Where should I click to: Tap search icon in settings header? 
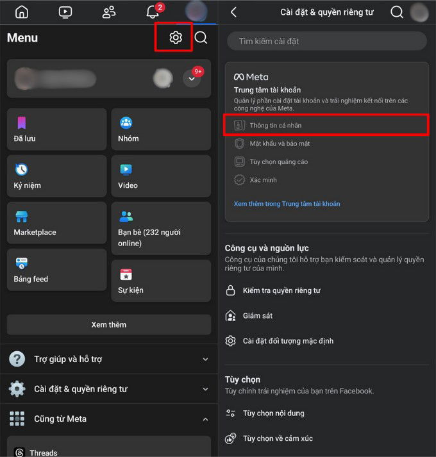[x=397, y=12]
